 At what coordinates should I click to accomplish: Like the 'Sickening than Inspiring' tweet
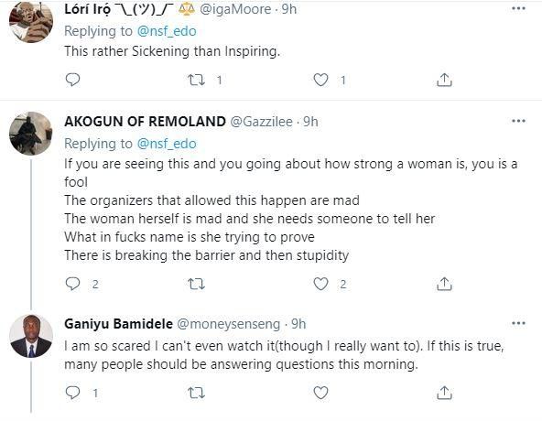(x=320, y=80)
